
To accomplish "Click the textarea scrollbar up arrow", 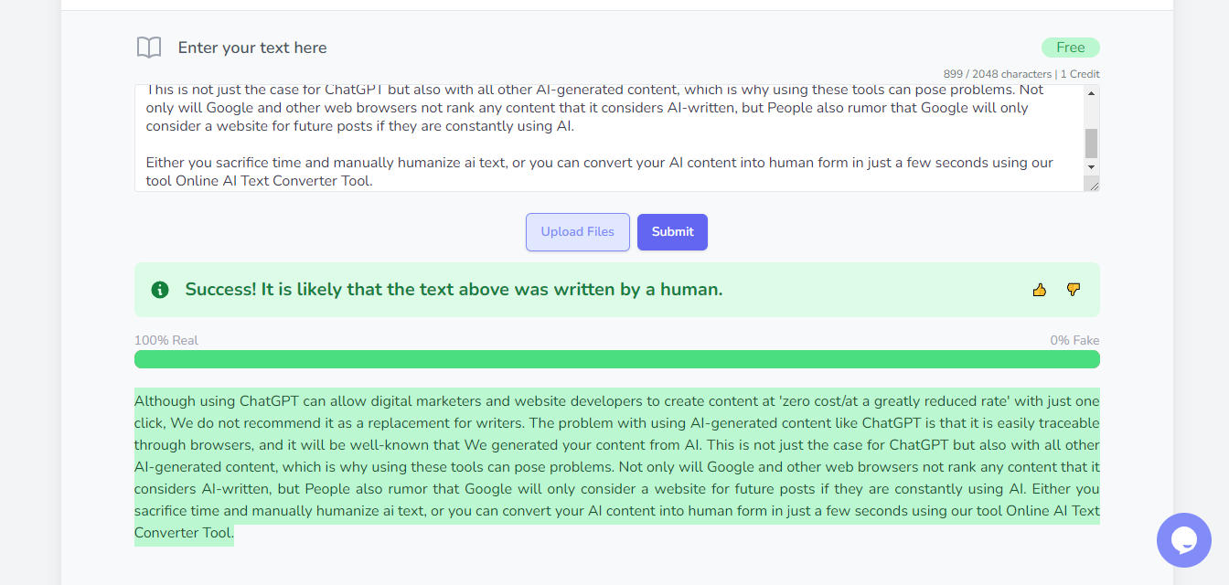I will click(x=1091, y=92).
